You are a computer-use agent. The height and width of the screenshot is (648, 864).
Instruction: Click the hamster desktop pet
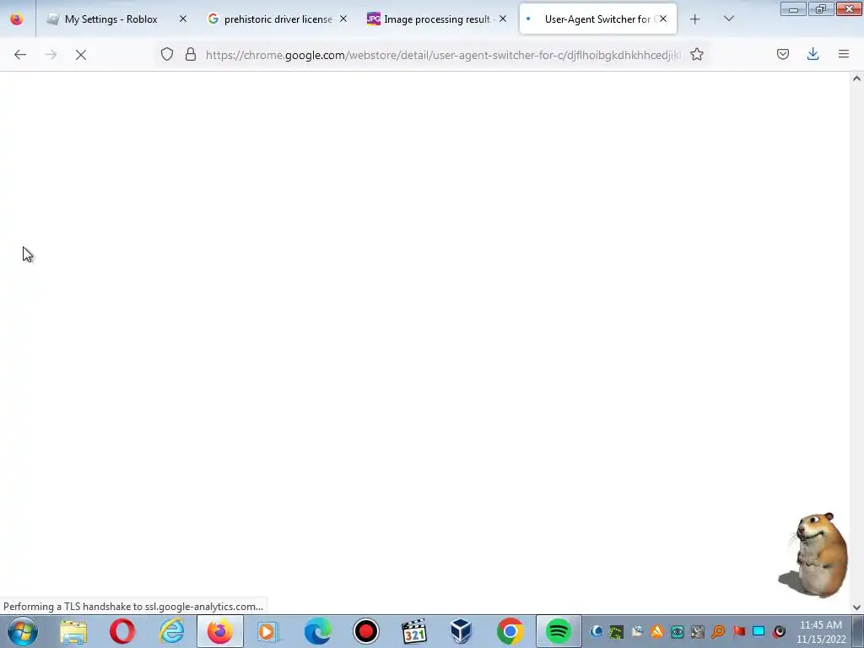click(813, 554)
